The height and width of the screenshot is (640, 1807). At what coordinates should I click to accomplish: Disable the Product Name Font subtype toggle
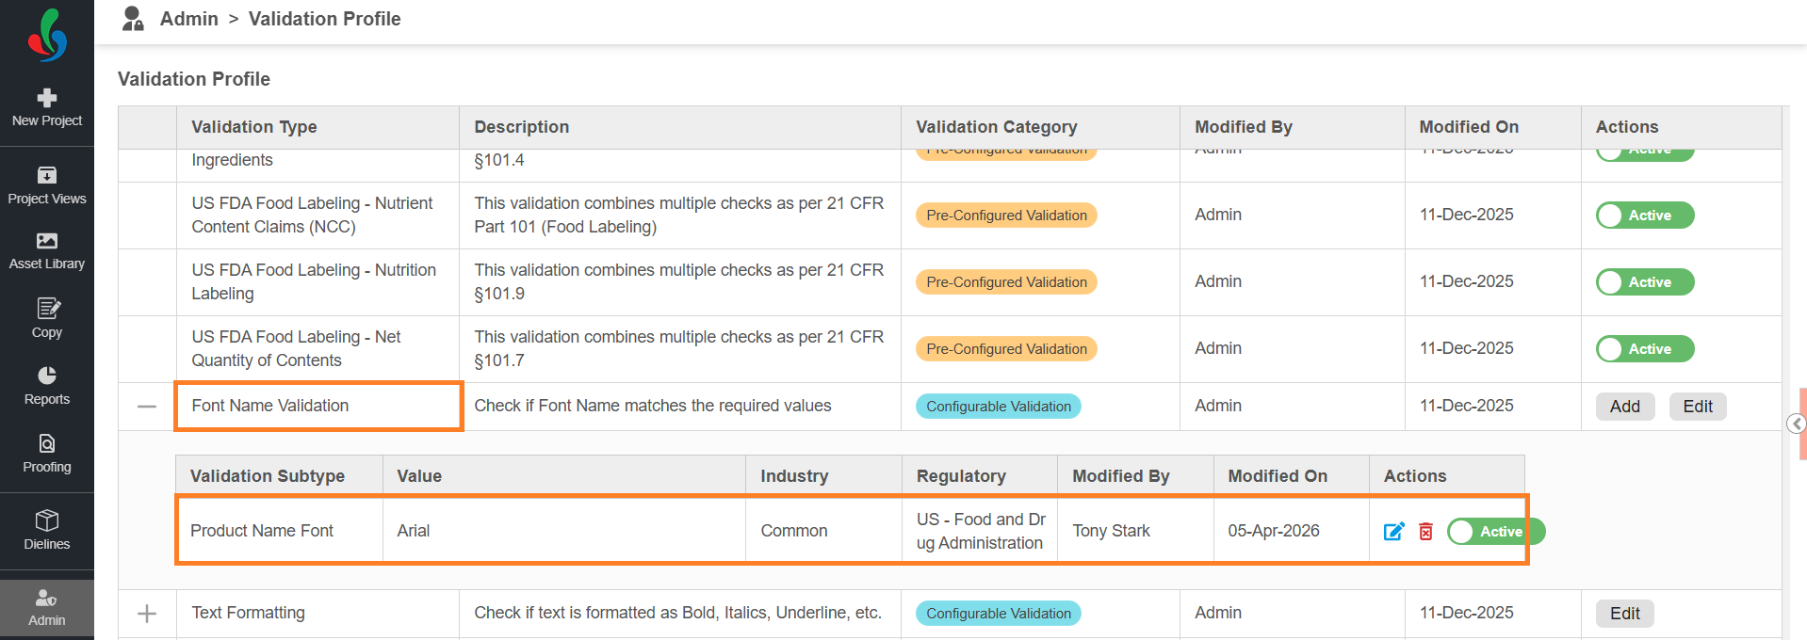1495,532
